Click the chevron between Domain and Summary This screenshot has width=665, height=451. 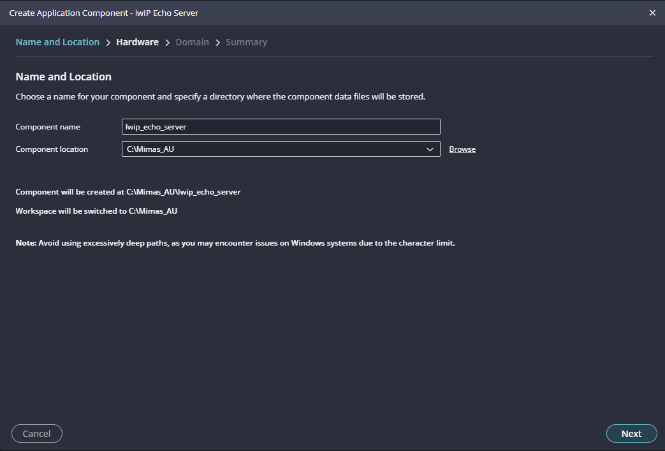click(x=217, y=43)
